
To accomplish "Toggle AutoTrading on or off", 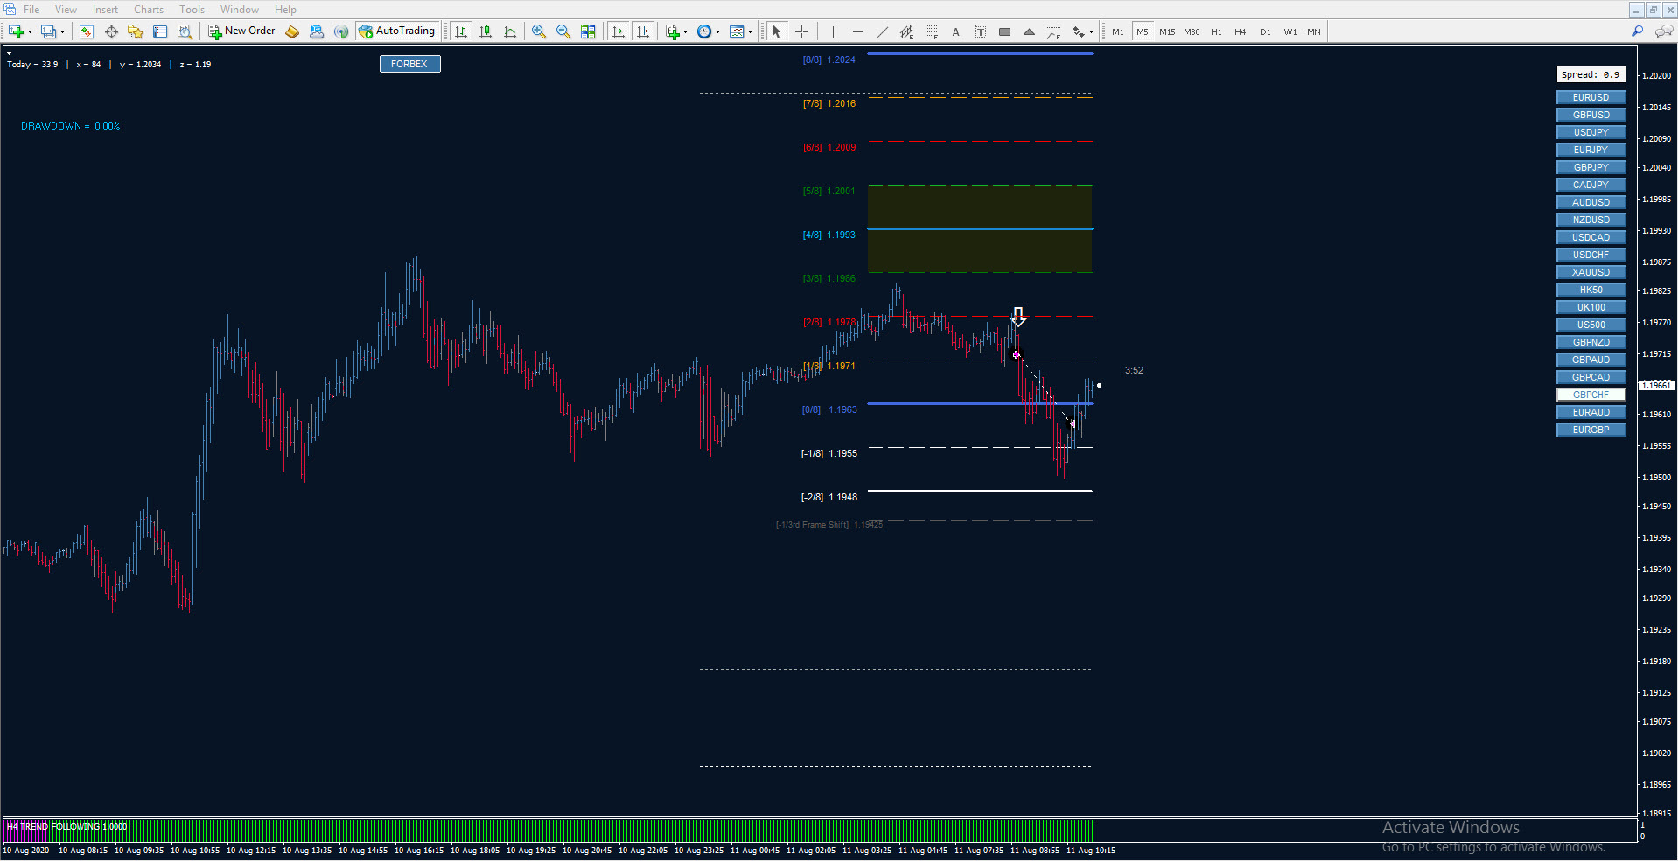I will click(x=396, y=31).
